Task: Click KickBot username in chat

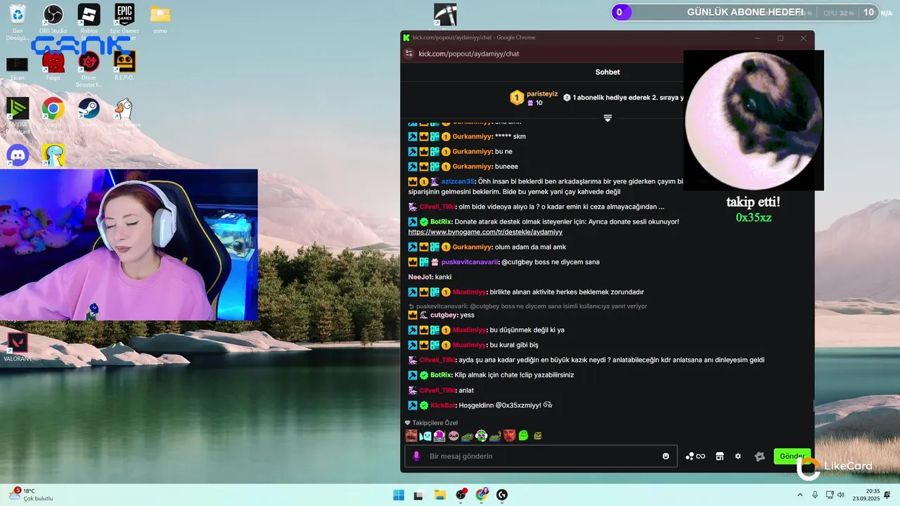Action: 443,406
